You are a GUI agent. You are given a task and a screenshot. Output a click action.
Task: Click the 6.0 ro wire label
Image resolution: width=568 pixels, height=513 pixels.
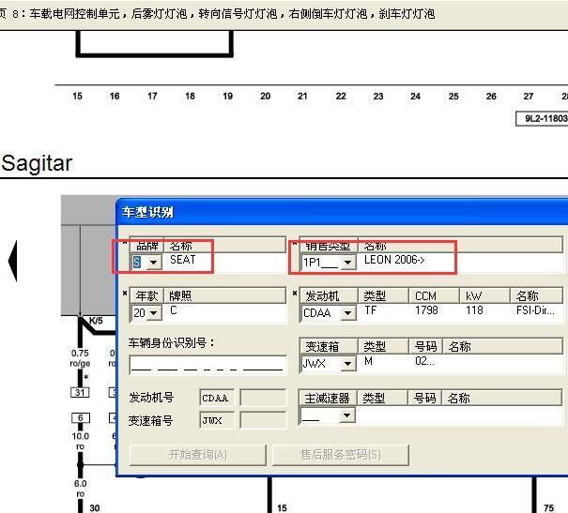pyautogui.click(x=81, y=489)
